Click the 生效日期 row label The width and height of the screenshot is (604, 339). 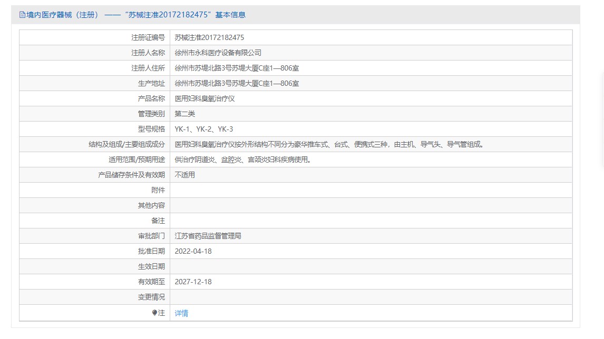click(151, 266)
